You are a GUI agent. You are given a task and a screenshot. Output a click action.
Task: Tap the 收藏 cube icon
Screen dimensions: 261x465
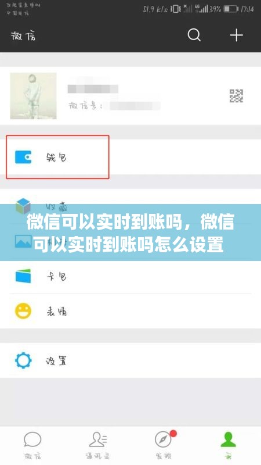click(x=23, y=206)
